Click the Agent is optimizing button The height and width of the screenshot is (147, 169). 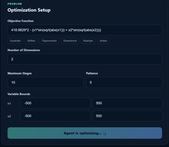85,133
